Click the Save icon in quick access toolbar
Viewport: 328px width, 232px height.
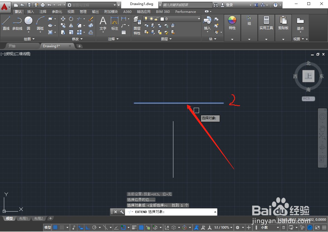point(29,5)
